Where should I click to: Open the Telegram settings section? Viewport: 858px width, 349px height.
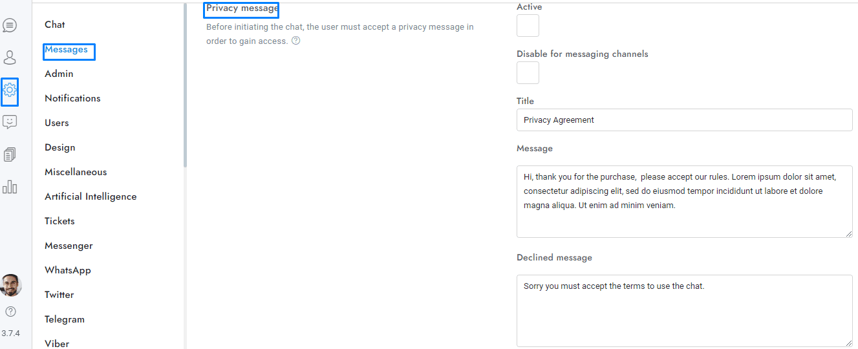65,319
